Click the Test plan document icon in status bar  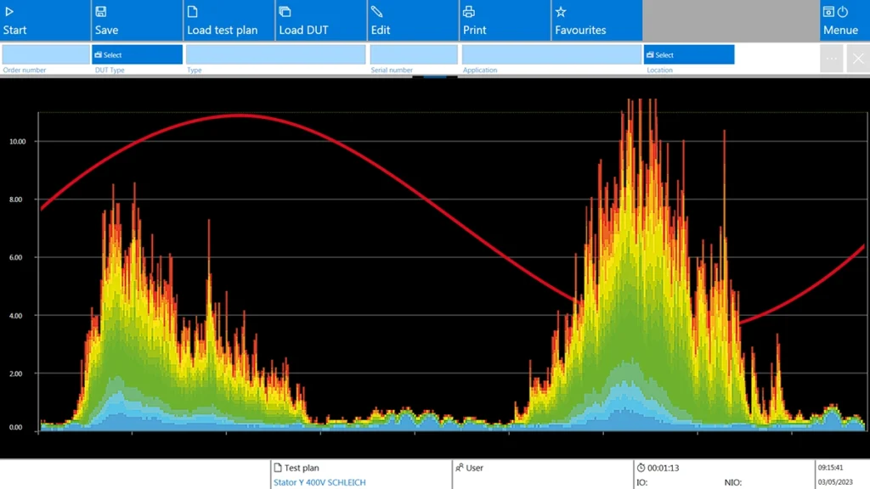click(278, 468)
